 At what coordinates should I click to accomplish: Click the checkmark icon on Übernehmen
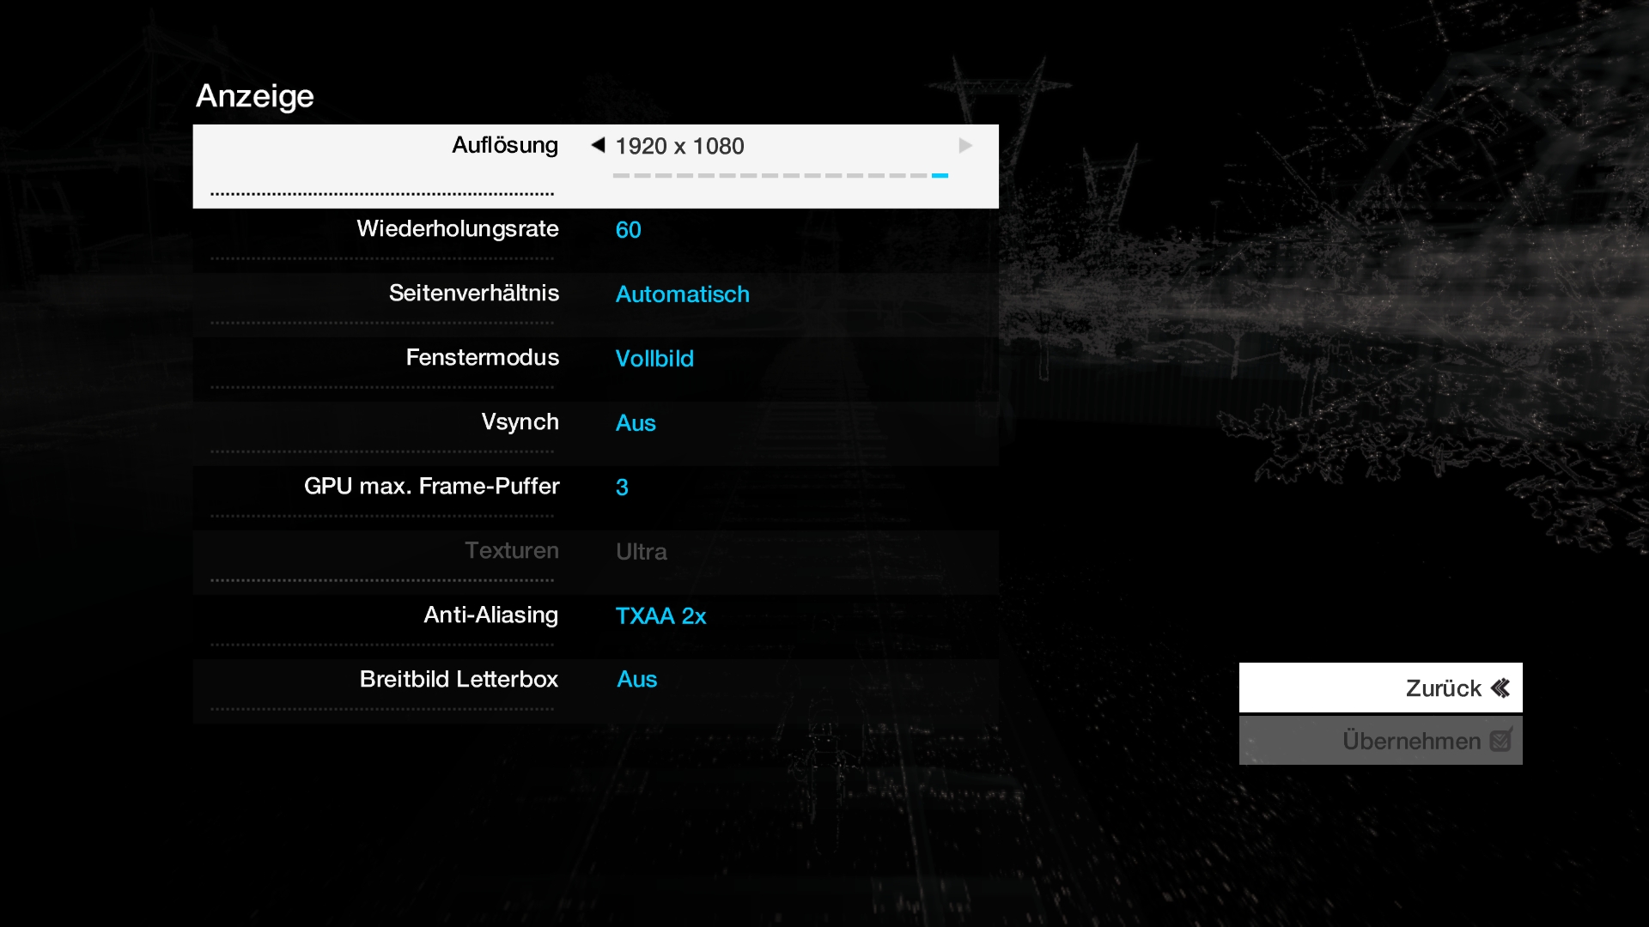pyautogui.click(x=1500, y=740)
